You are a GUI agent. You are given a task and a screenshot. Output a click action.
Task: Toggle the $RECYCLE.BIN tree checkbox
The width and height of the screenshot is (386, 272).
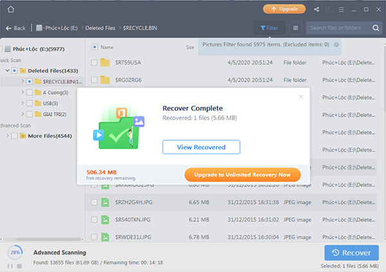pyautogui.click(x=30, y=82)
